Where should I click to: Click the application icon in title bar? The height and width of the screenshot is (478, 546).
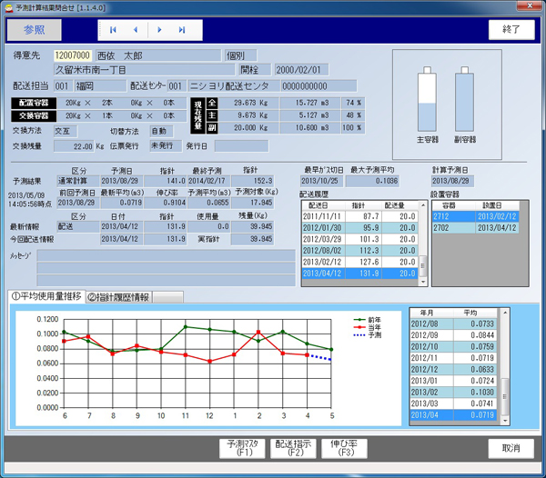pyautogui.click(x=10, y=8)
